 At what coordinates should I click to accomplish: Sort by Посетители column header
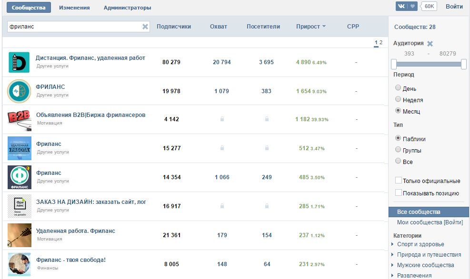tap(263, 27)
